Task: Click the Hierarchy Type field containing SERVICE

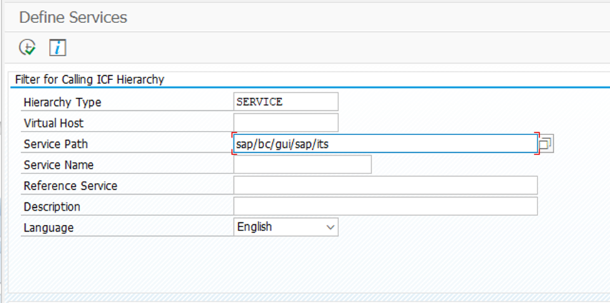Action: click(x=285, y=101)
